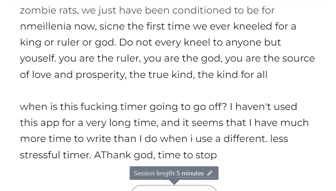Click the word 'prosperity' in the text
The image size is (336, 191).
coord(101,75)
